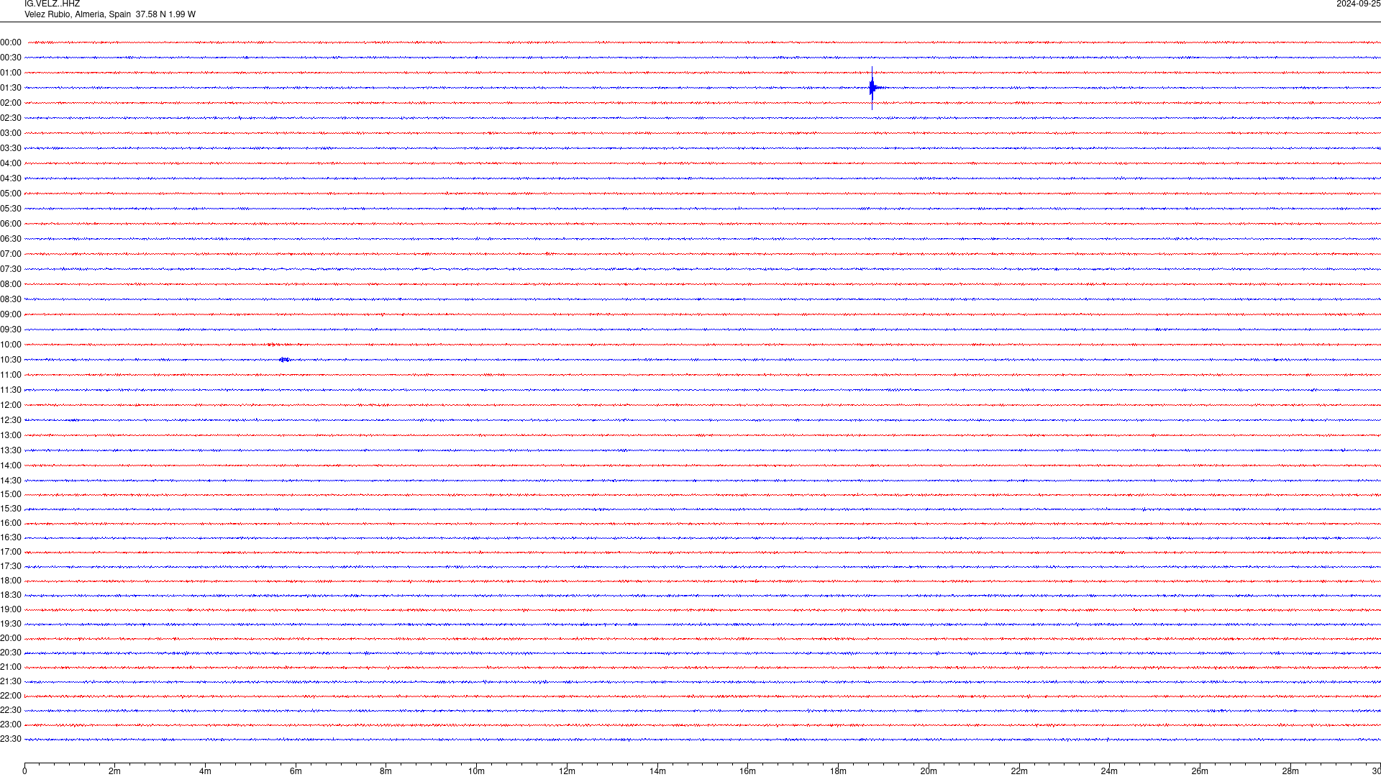Image resolution: width=1381 pixels, height=777 pixels.
Task: Click the 11:00 row time label
Action: tap(11, 375)
